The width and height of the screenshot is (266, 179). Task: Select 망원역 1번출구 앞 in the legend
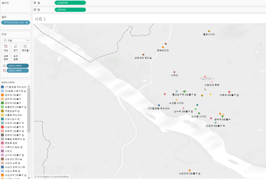[14, 131]
